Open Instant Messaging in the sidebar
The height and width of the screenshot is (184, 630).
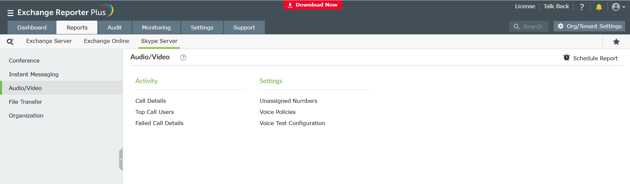[61, 74]
